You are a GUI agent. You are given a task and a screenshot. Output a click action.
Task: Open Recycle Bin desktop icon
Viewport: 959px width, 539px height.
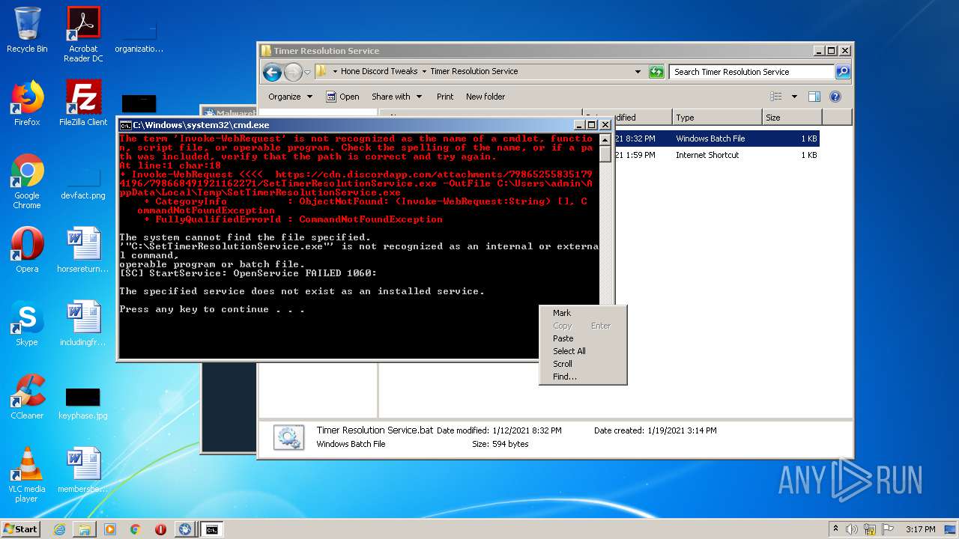tap(27, 30)
